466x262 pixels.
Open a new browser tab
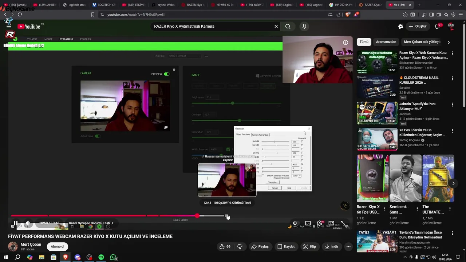(x=419, y=5)
